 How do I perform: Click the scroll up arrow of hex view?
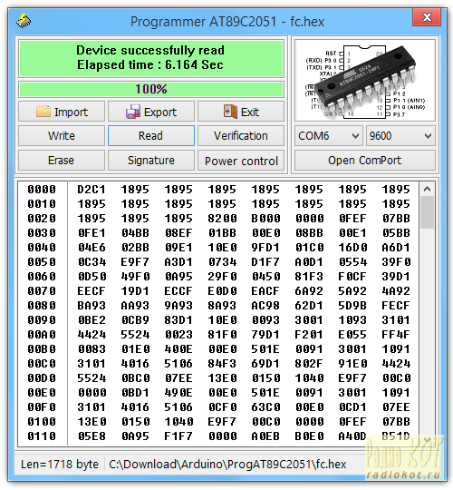click(427, 189)
